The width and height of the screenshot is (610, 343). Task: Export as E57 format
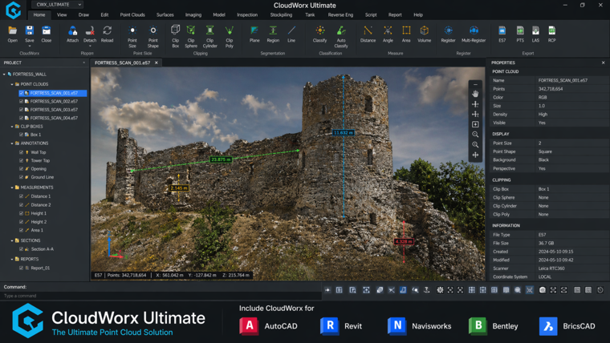click(x=502, y=30)
